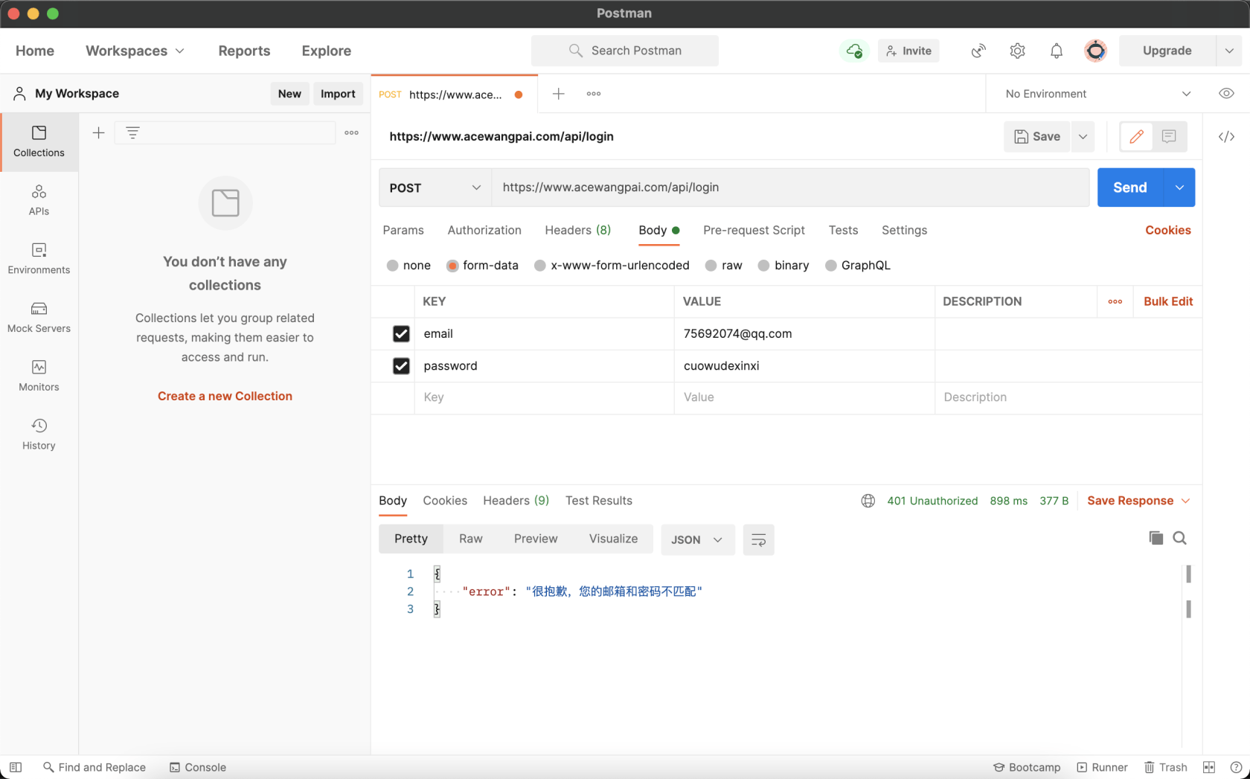This screenshot has height=779, width=1250.
Task: Copy the response body with copy icon
Action: click(x=1156, y=538)
